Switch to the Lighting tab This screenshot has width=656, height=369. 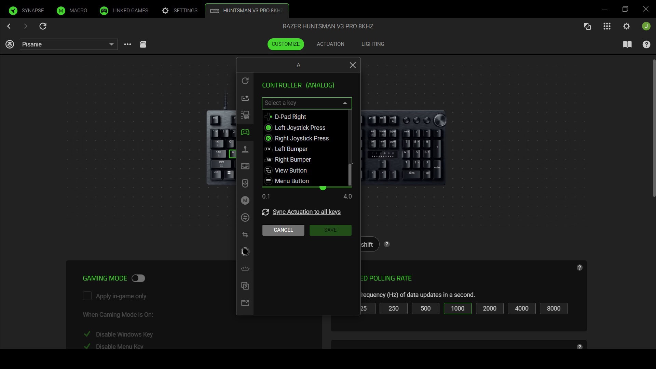tap(372, 44)
